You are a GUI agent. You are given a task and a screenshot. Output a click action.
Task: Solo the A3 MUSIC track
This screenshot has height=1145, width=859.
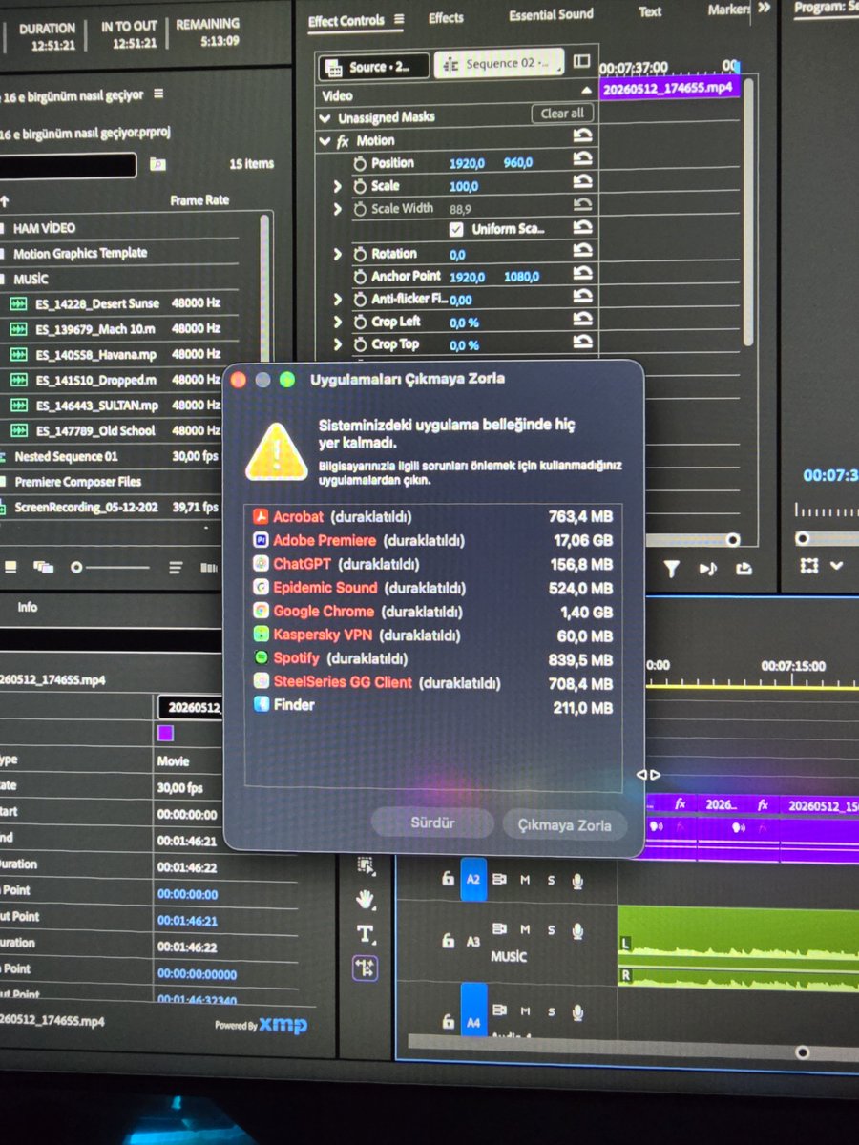[551, 928]
